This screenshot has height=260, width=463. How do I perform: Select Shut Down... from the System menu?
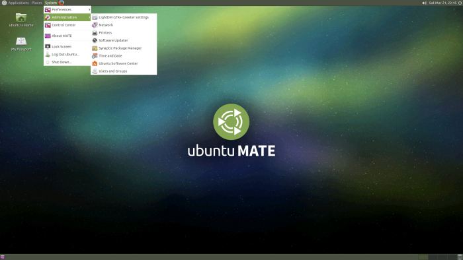coord(67,62)
